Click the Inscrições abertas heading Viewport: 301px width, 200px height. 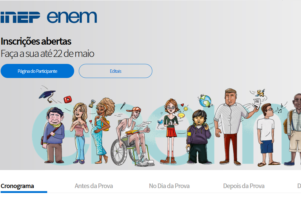click(36, 41)
